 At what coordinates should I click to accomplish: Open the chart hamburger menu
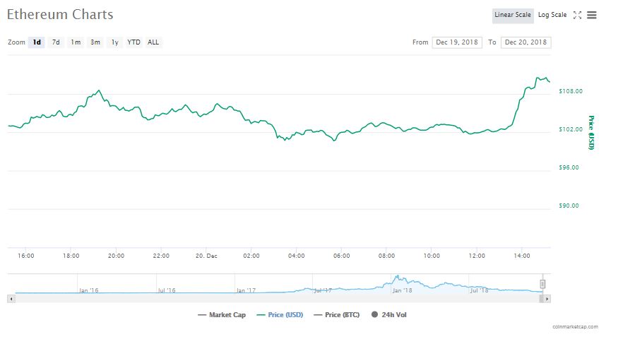click(x=592, y=15)
